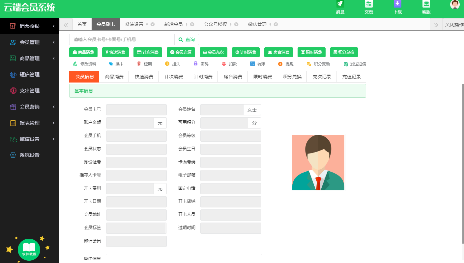Click the 扣款 deduct action

tap(229, 64)
